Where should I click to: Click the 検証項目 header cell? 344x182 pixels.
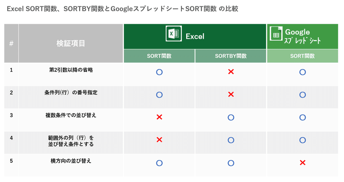(x=71, y=43)
